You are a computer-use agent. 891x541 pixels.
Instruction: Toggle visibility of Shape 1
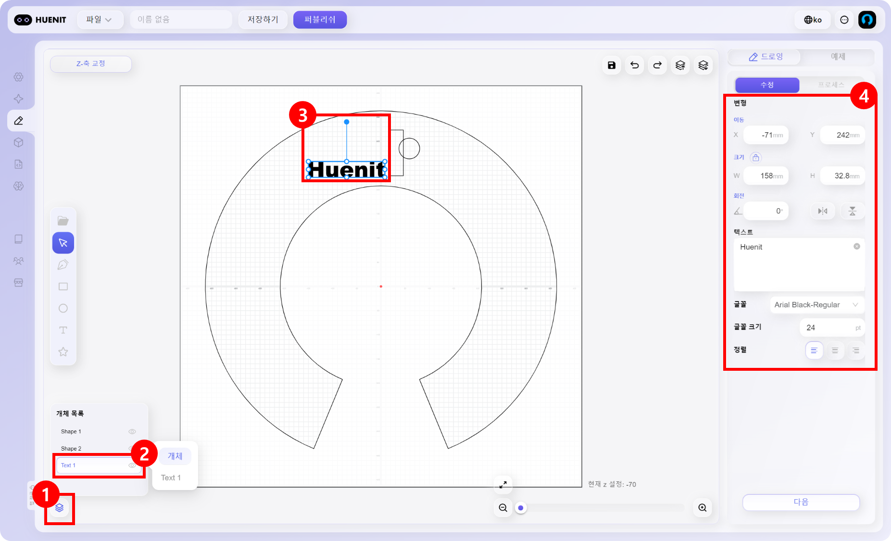pos(132,432)
